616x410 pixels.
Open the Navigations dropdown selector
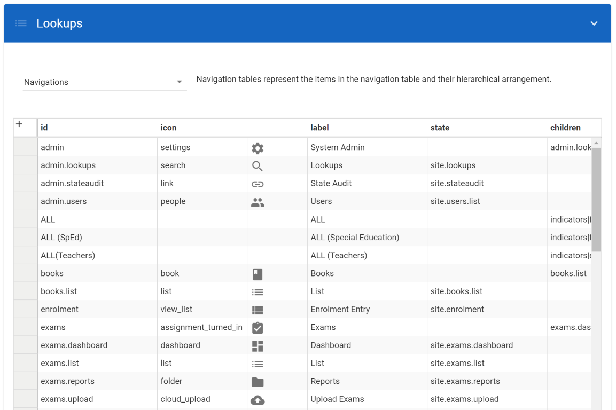104,82
